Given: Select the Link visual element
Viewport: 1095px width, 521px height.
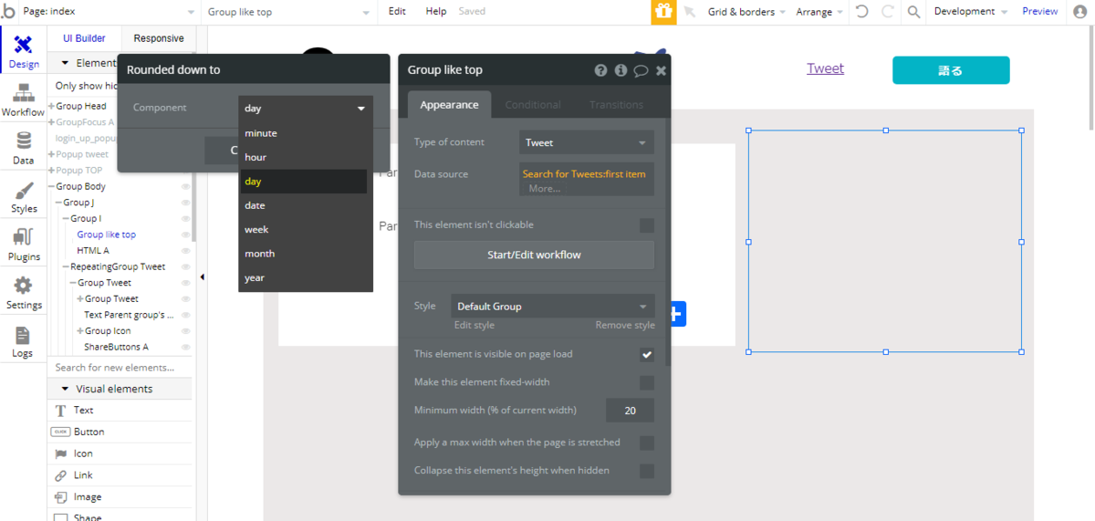Looking at the screenshot, I should point(120,475).
